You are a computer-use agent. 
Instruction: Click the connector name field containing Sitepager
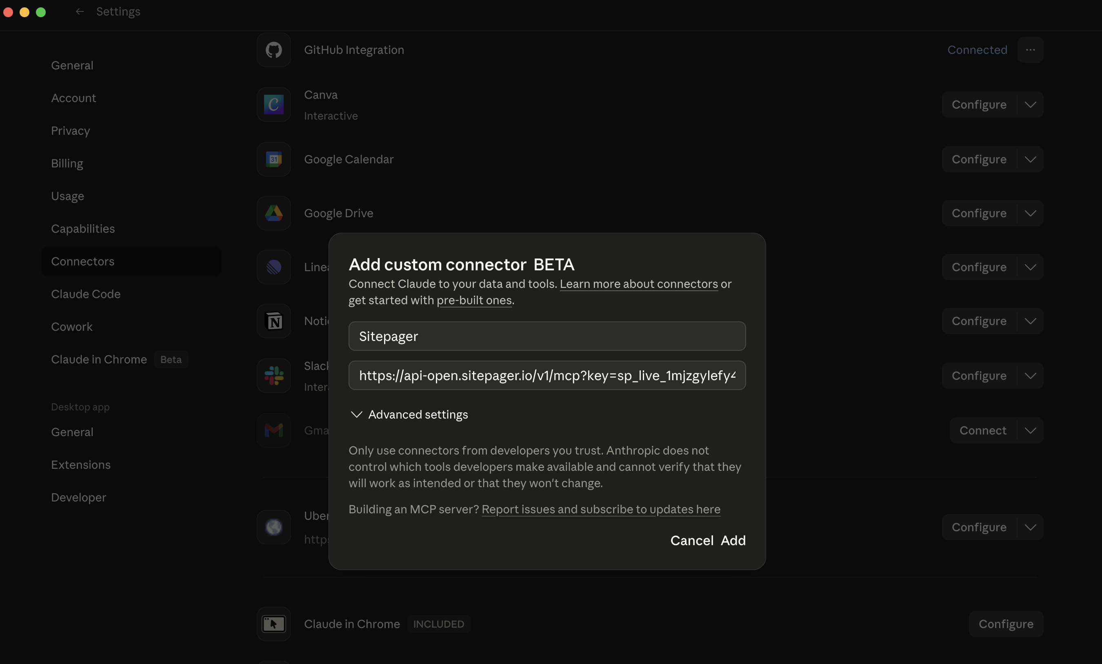(547, 336)
